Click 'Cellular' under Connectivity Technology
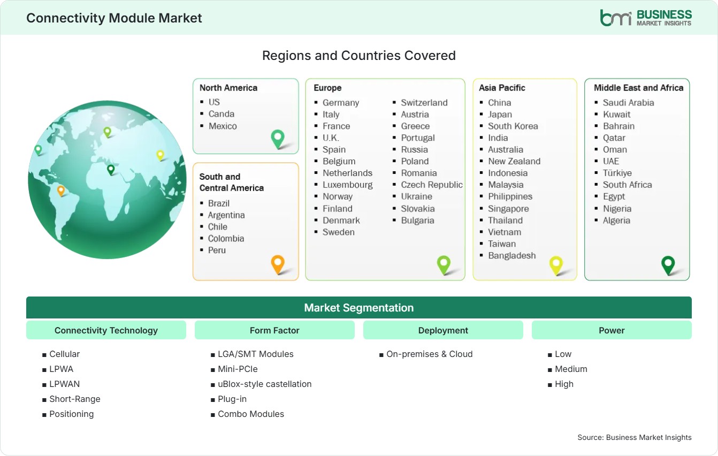Image resolution: width=718 pixels, height=456 pixels. (64, 354)
